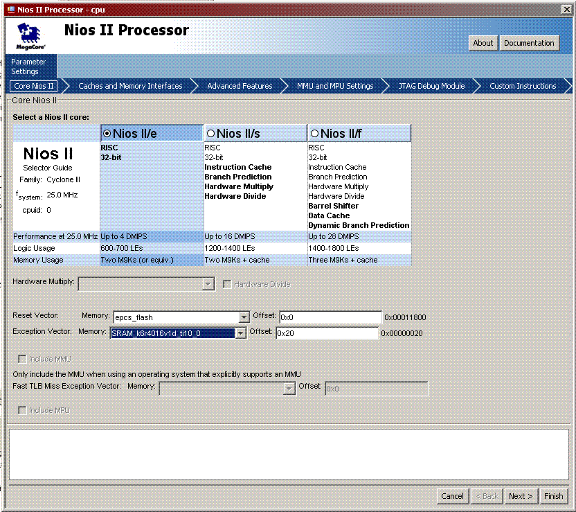
Task: Close the Nios II Processor window
Action: 567,10
